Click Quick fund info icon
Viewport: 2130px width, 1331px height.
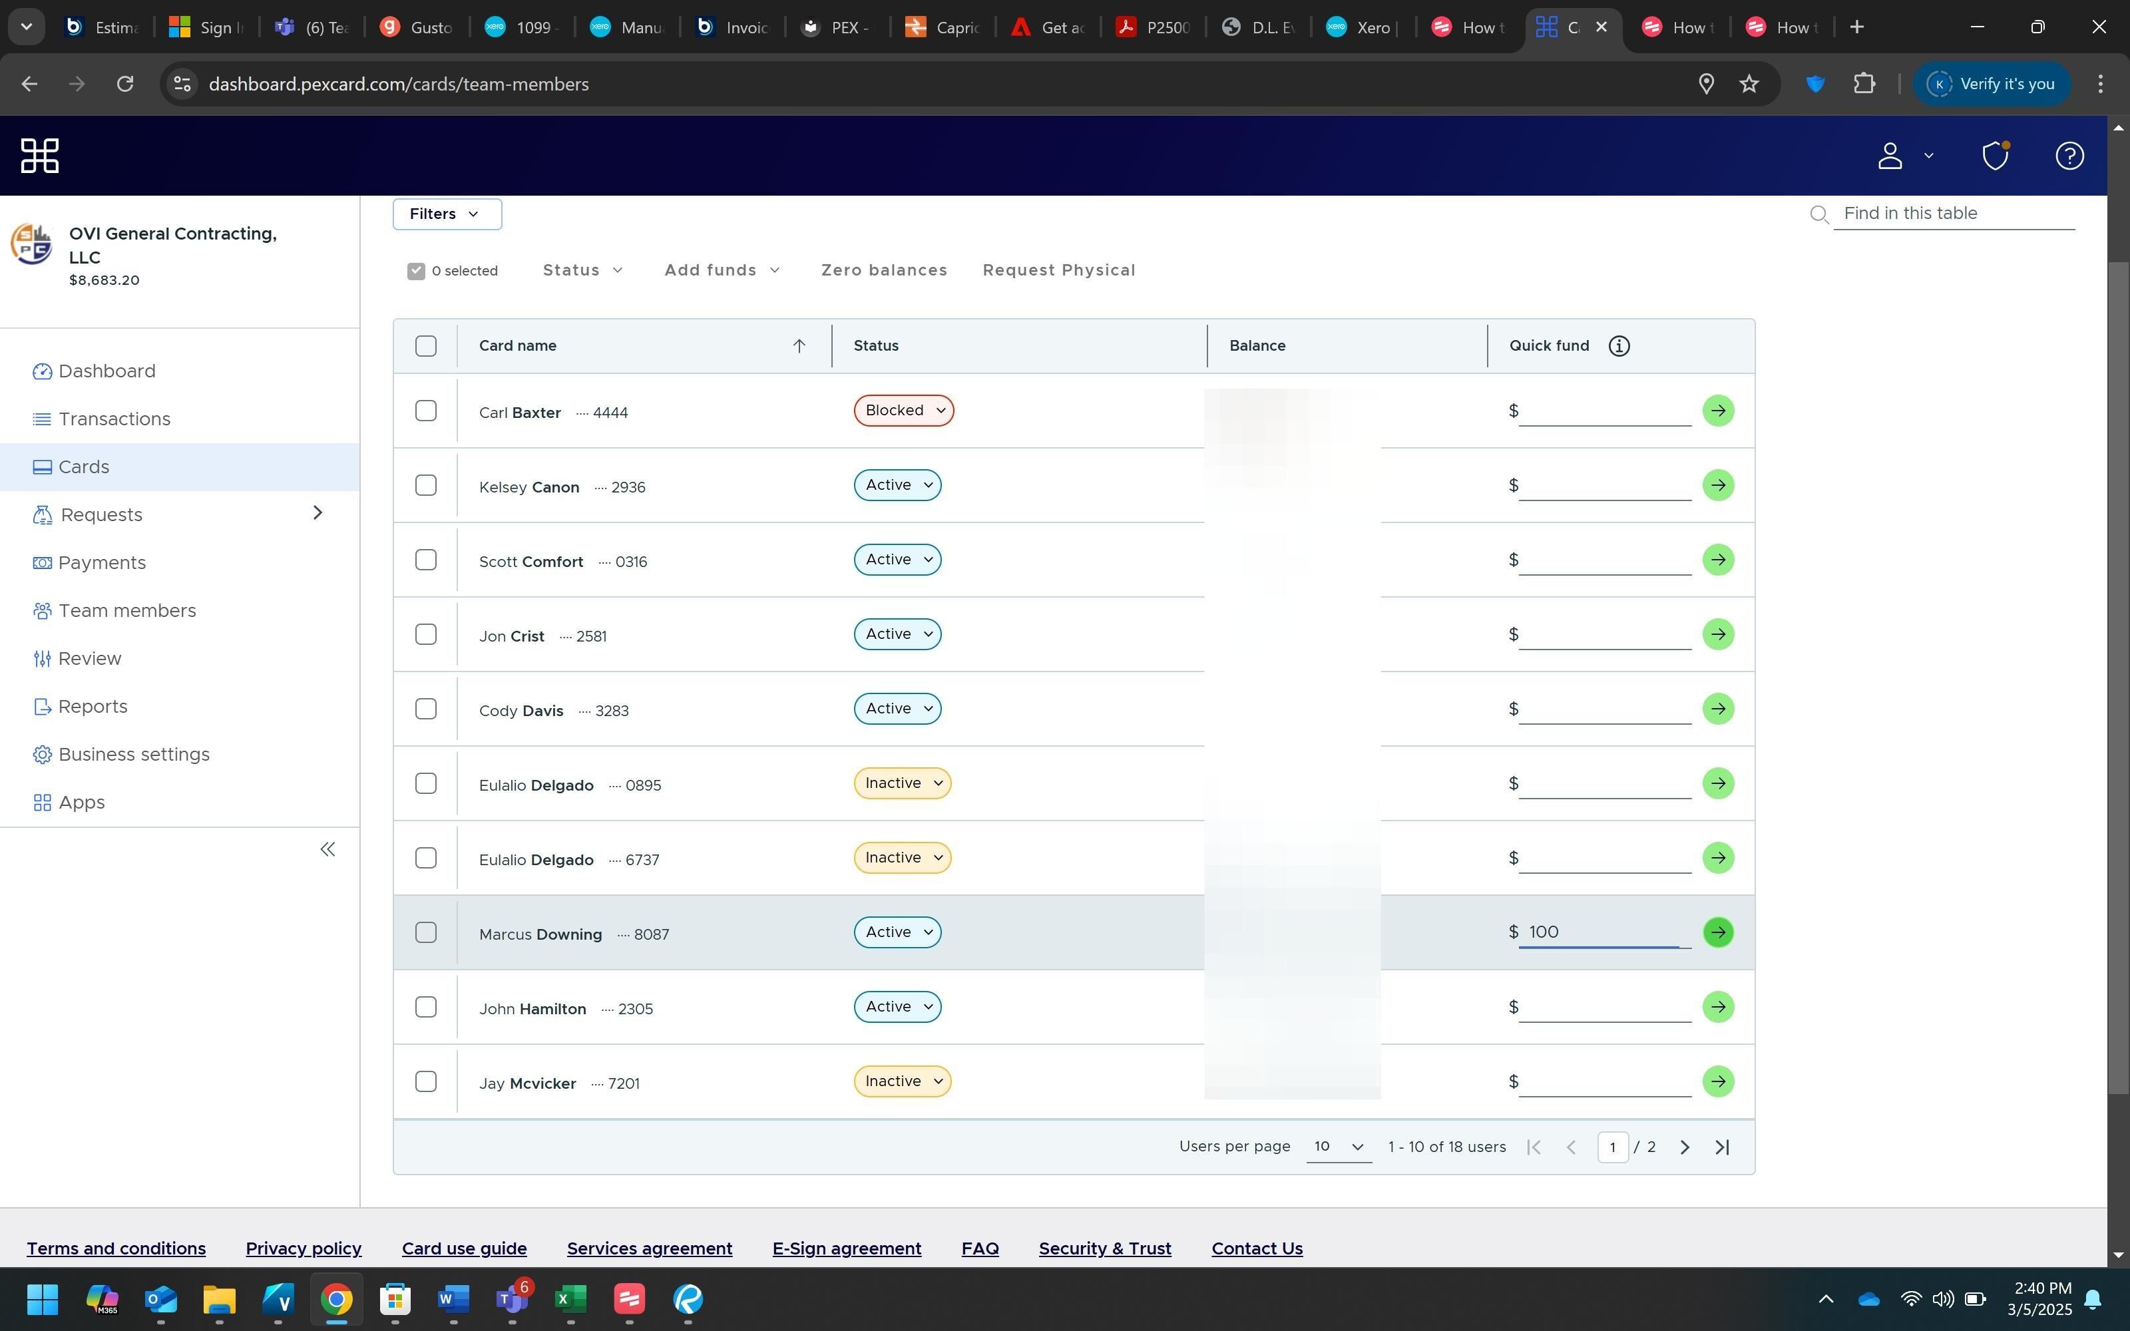1619,346
